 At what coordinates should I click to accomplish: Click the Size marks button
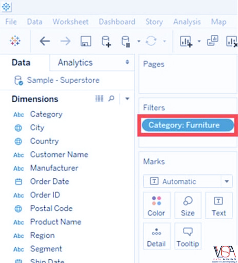click(x=188, y=205)
